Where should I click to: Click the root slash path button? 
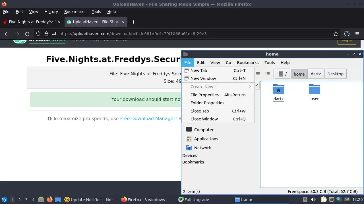coord(283,74)
